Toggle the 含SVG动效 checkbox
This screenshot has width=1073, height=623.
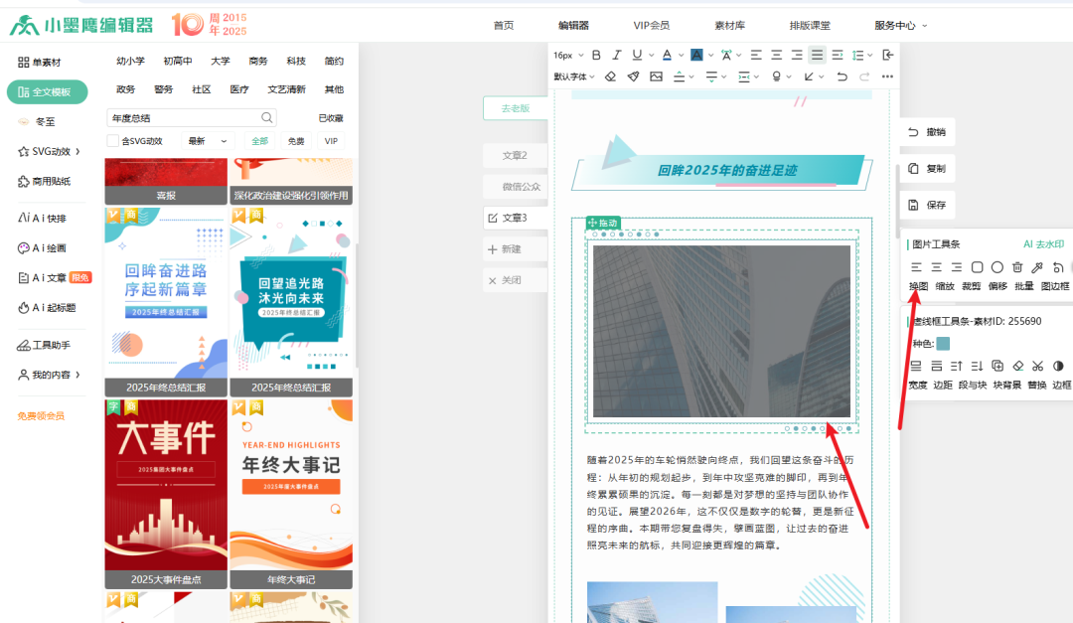pyautogui.click(x=113, y=141)
